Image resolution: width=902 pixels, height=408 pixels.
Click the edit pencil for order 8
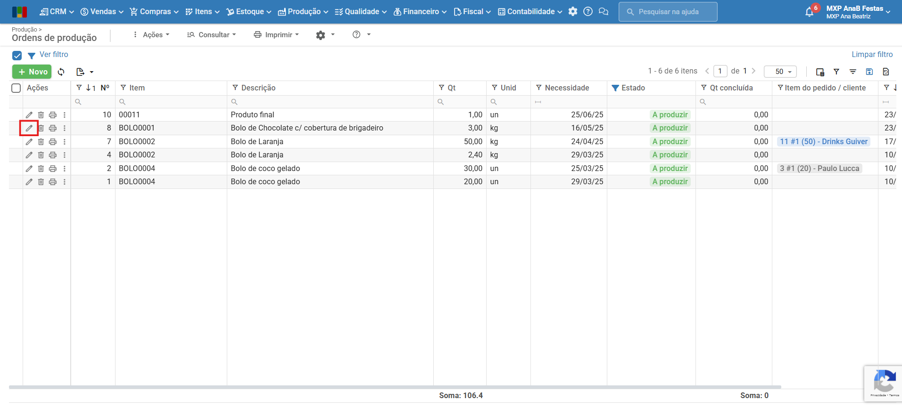[x=29, y=128]
